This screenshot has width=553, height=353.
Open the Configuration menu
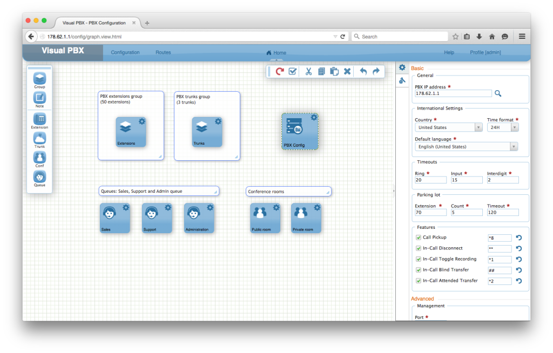(x=125, y=52)
